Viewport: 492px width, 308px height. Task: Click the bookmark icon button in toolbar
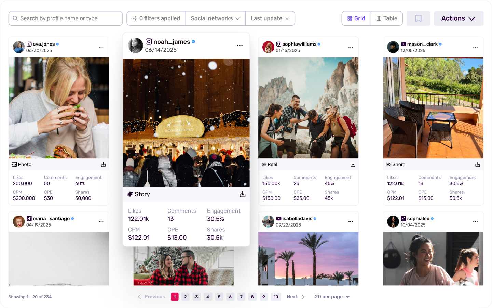point(418,18)
